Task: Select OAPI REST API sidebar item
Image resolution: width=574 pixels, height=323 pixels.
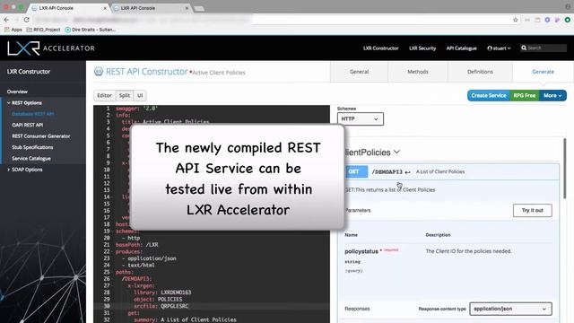Action: click(28, 125)
